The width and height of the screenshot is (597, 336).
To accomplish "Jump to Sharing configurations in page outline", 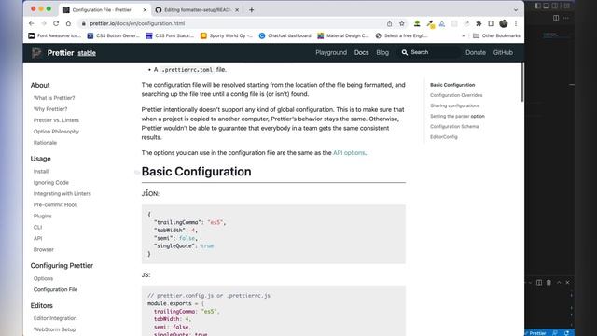I will (454, 105).
